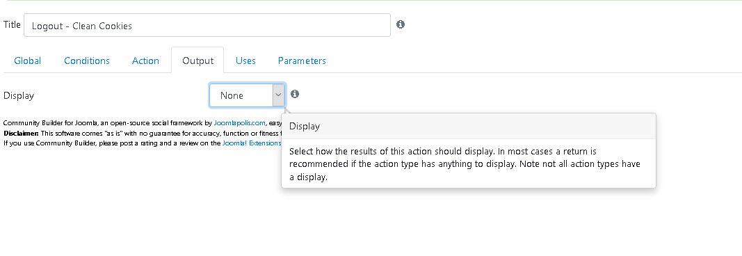Click the info icon next to Display dropdown
This screenshot has height=256, width=742.
coord(295,94)
